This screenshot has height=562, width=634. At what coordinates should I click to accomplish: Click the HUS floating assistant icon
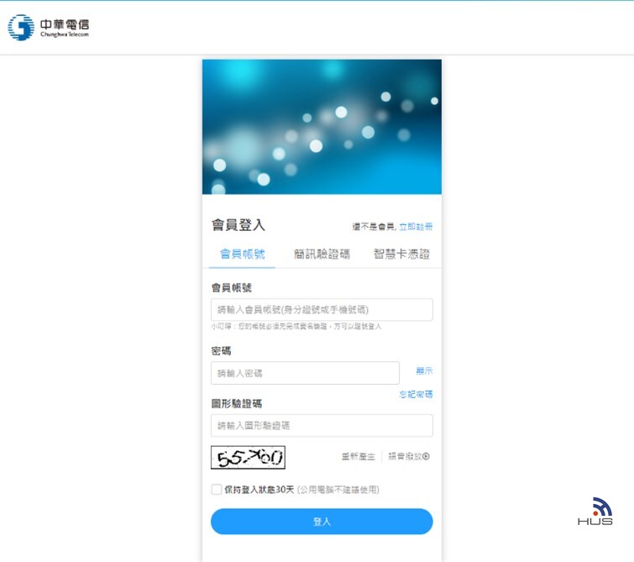coord(595,511)
